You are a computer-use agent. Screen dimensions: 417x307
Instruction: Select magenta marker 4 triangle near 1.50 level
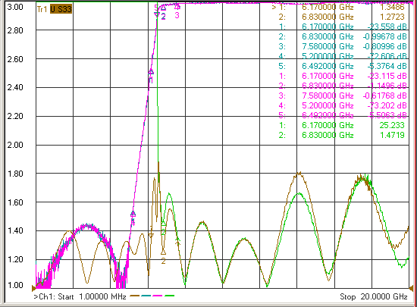coord(133,214)
